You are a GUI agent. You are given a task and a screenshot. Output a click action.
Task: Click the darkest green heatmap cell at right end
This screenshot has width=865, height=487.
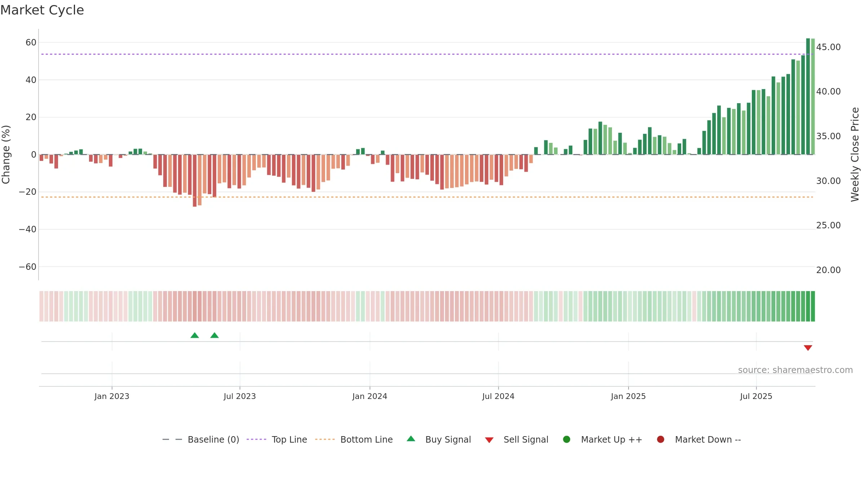pyautogui.click(x=813, y=306)
